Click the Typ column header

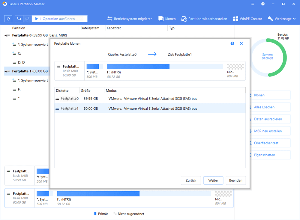(172, 28)
